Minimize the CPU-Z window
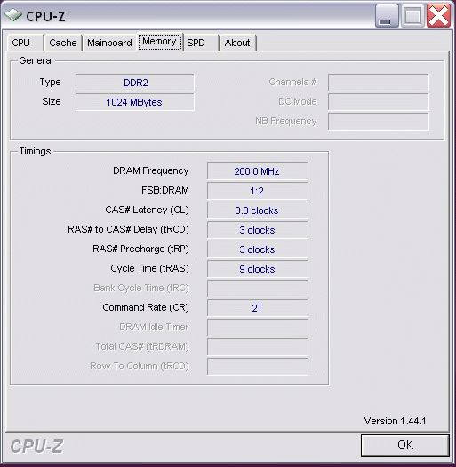Screen dimensions: 456x467 pyautogui.click(x=387, y=16)
